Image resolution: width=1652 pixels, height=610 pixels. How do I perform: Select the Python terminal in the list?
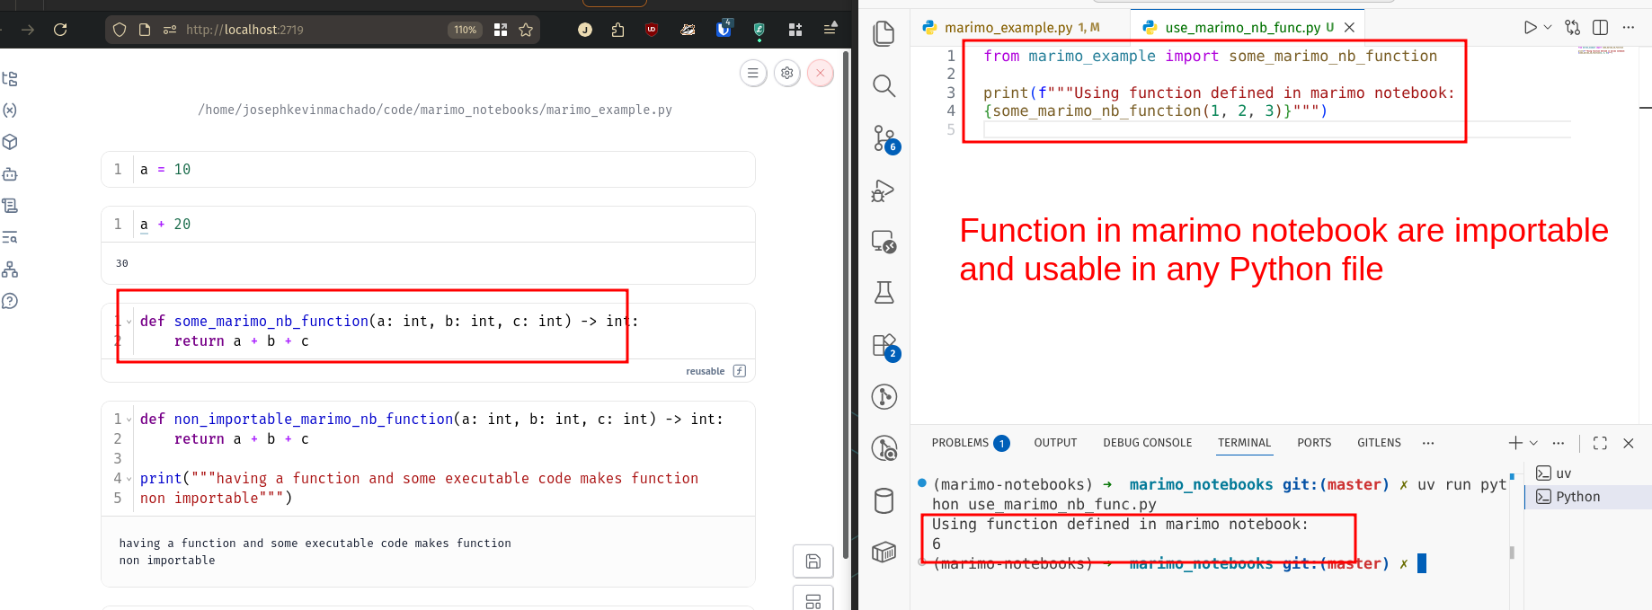[x=1577, y=497]
